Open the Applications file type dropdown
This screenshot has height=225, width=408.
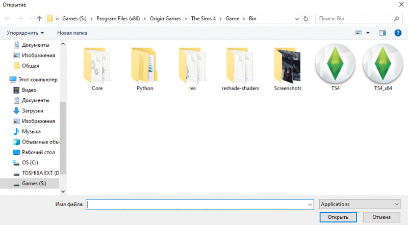point(360,204)
